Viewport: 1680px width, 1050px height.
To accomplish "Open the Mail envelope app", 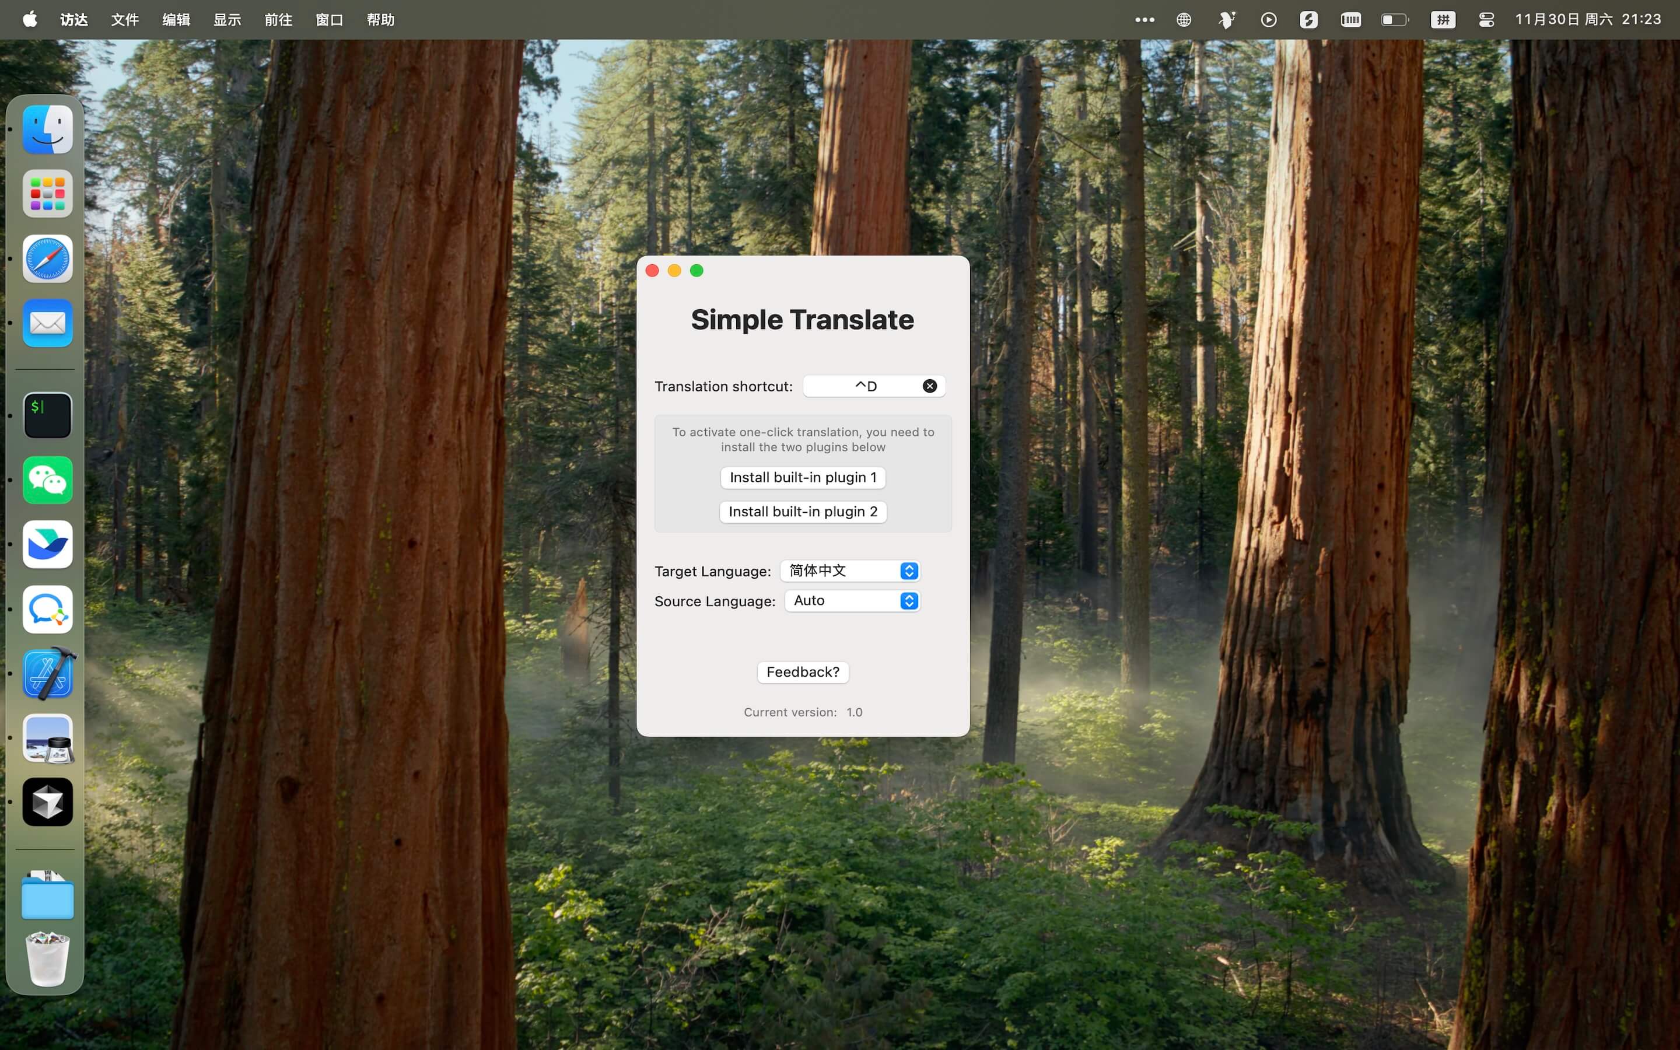I will (x=47, y=323).
